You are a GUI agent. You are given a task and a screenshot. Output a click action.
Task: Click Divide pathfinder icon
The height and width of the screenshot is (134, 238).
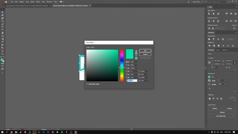[x=209, y=46]
